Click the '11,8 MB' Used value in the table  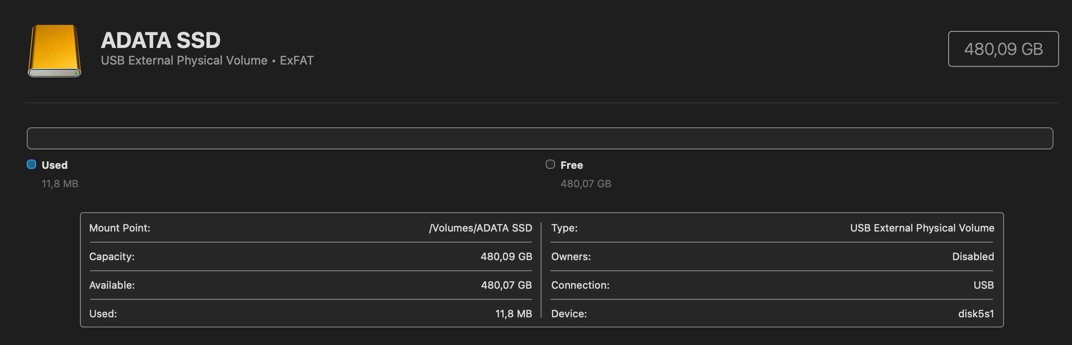pos(514,314)
